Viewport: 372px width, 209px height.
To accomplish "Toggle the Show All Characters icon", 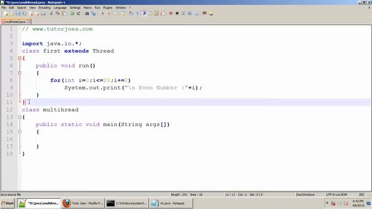I will click(137, 14).
